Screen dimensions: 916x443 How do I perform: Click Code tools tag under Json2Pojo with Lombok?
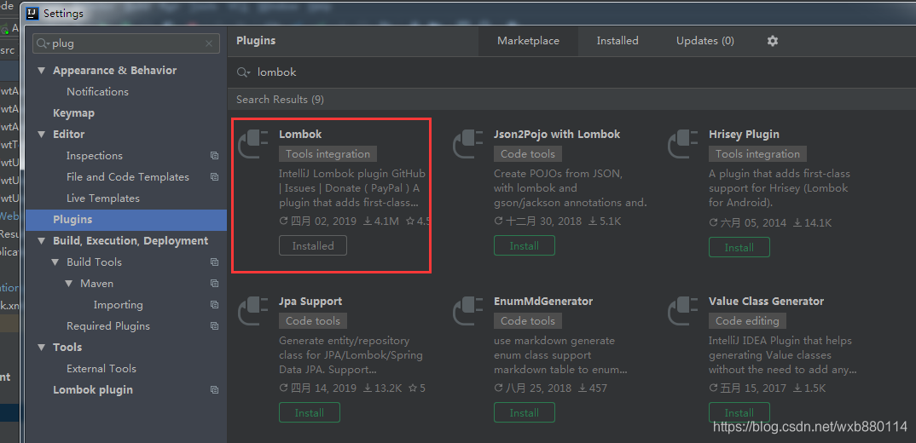(x=528, y=154)
